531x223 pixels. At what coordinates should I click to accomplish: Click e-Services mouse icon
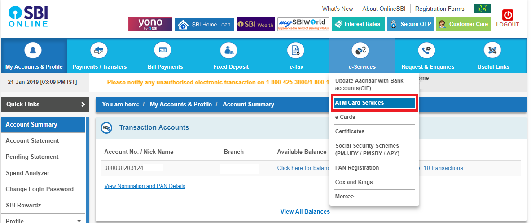360,50
